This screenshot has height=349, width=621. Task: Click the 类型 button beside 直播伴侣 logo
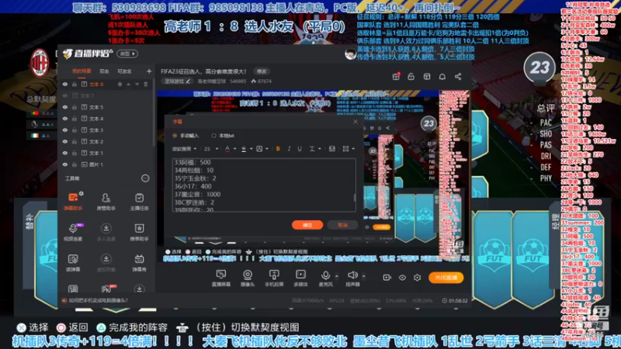pos(127,54)
